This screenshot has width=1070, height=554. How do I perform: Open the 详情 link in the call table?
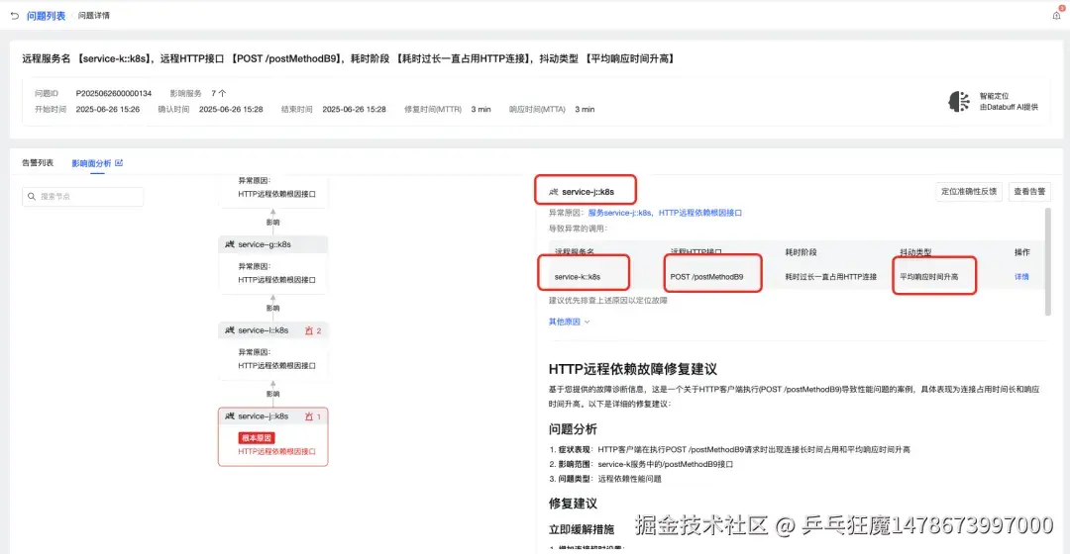click(1021, 277)
